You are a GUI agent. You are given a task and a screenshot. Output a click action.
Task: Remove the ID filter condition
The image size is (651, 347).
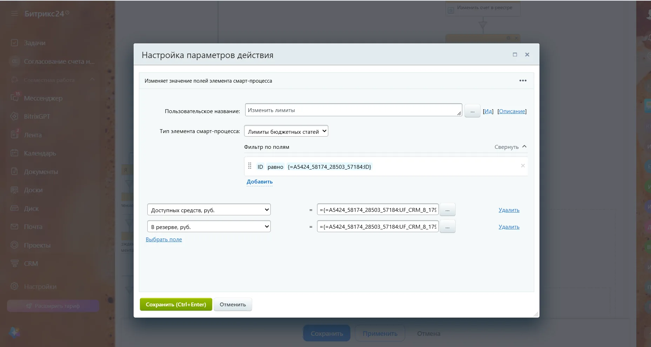pyautogui.click(x=523, y=166)
